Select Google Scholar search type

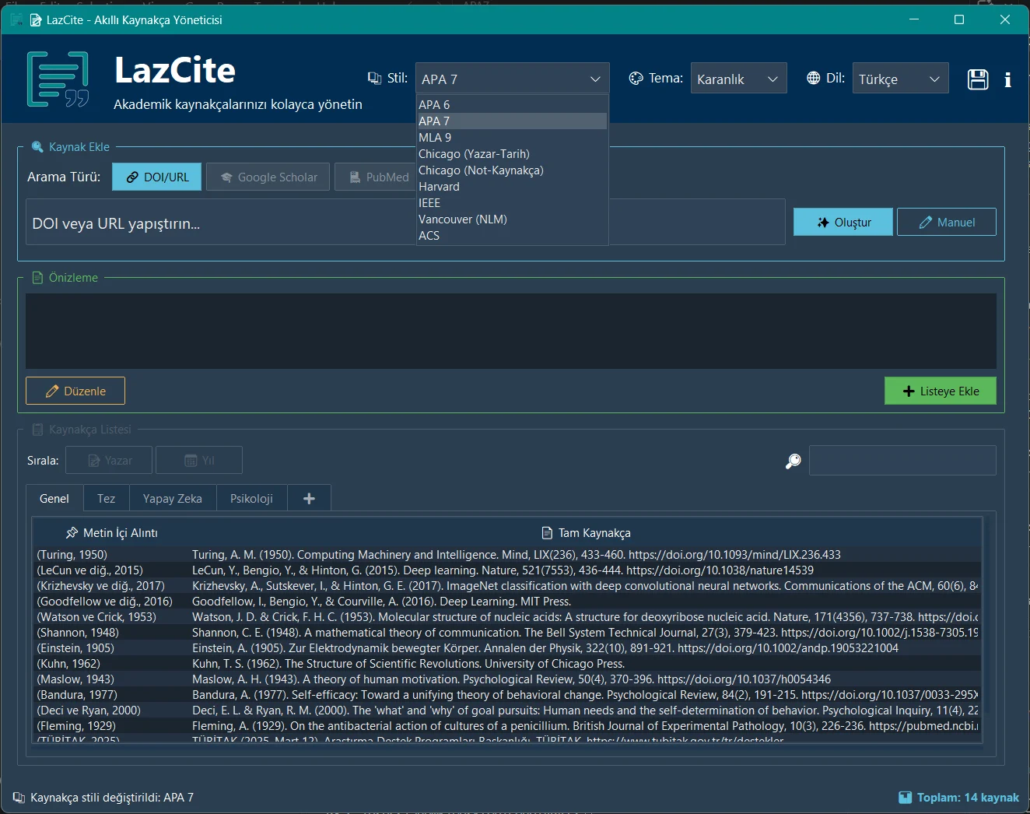pos(268,177)
